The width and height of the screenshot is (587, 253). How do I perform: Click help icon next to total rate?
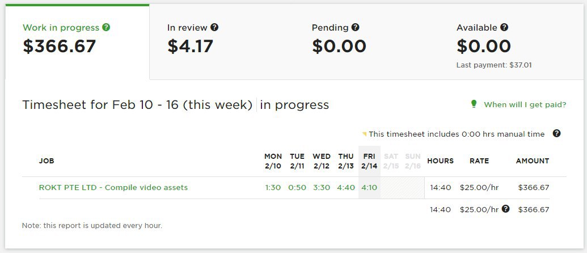[506, 209]
